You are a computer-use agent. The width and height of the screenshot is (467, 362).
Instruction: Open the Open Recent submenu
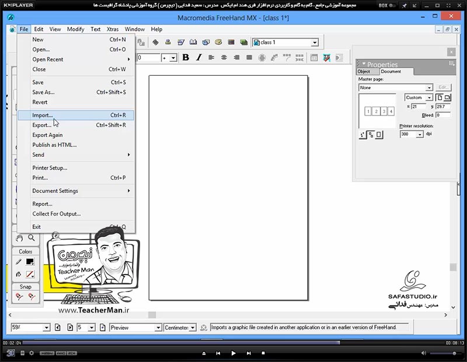coord(76,59)
